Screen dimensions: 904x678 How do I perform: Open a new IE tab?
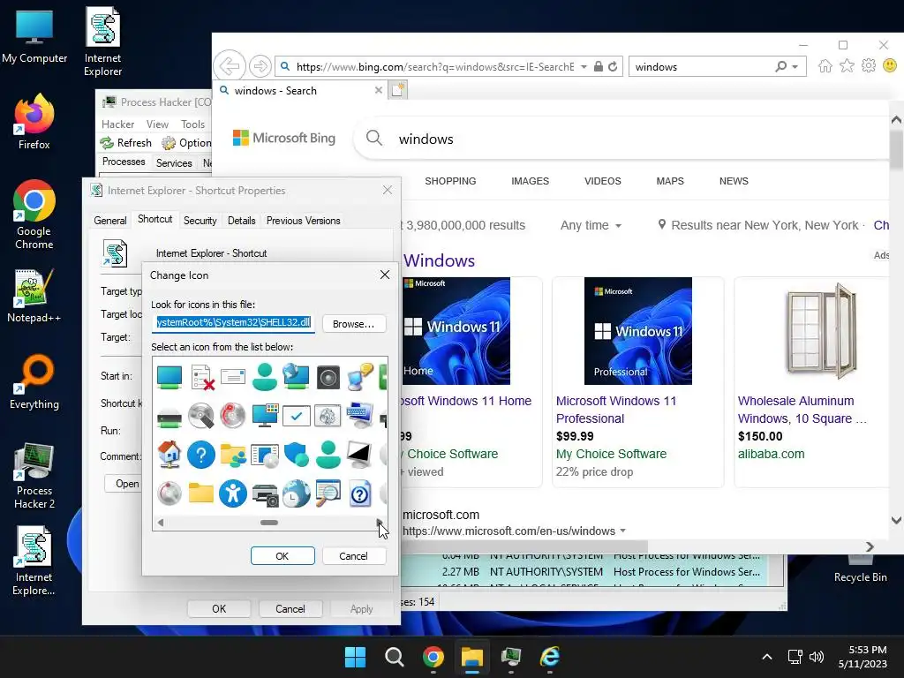coord(398,90)
